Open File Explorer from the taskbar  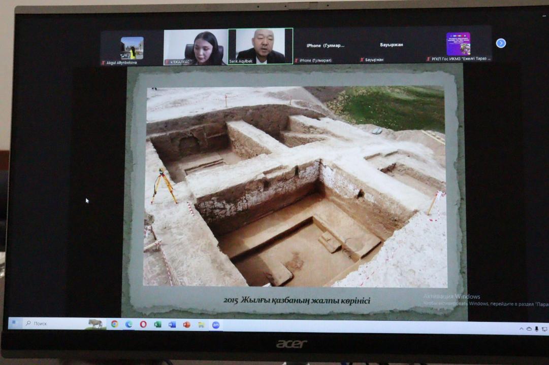[201, 325]
